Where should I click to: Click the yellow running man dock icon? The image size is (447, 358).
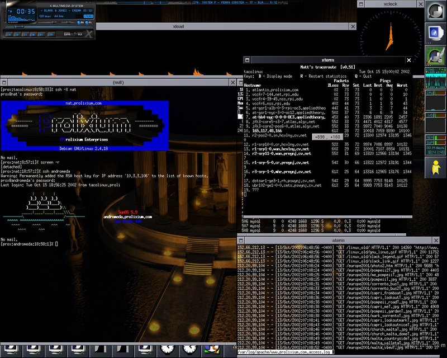click(x=434, y=167)
